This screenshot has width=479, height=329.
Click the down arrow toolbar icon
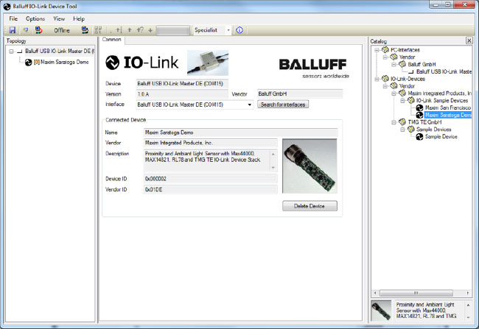point(150,30)
